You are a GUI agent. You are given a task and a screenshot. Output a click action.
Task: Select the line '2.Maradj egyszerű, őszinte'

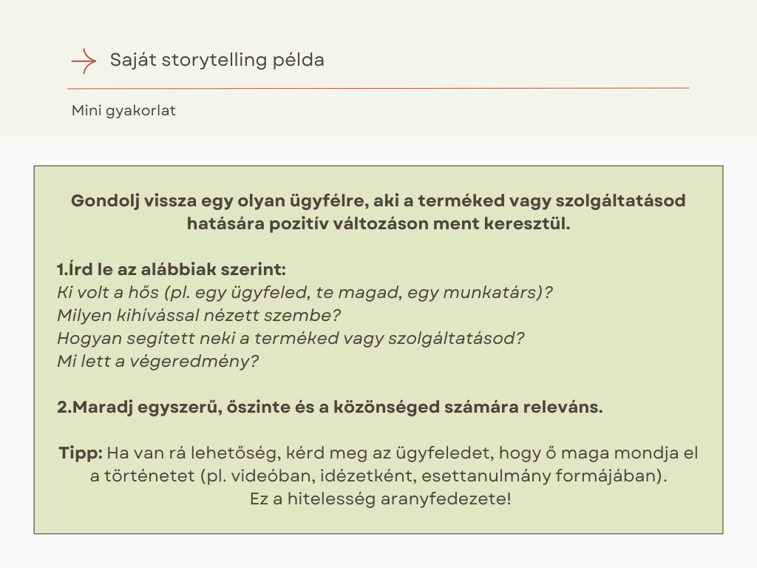330,407
